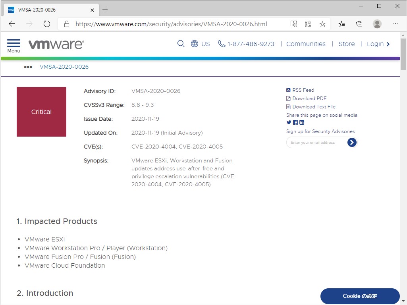Open site search magnifier
This screenshot has width=407, height=305.
[181, 44]
